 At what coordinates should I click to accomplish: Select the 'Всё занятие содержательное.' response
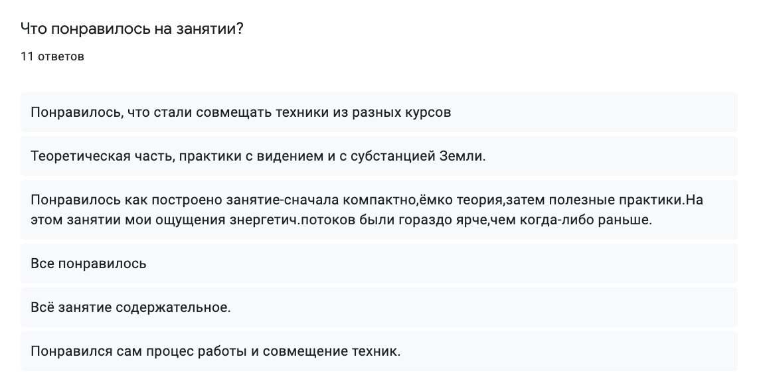(379, 307)
